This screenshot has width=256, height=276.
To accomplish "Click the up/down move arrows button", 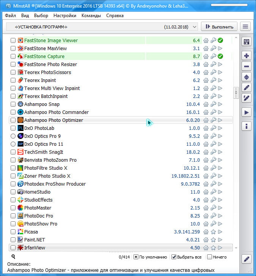I will tap(247, 77).
